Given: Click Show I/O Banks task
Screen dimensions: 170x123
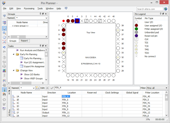Looking at the screenshot, I should pyautogui.click(x=32, y=75).
